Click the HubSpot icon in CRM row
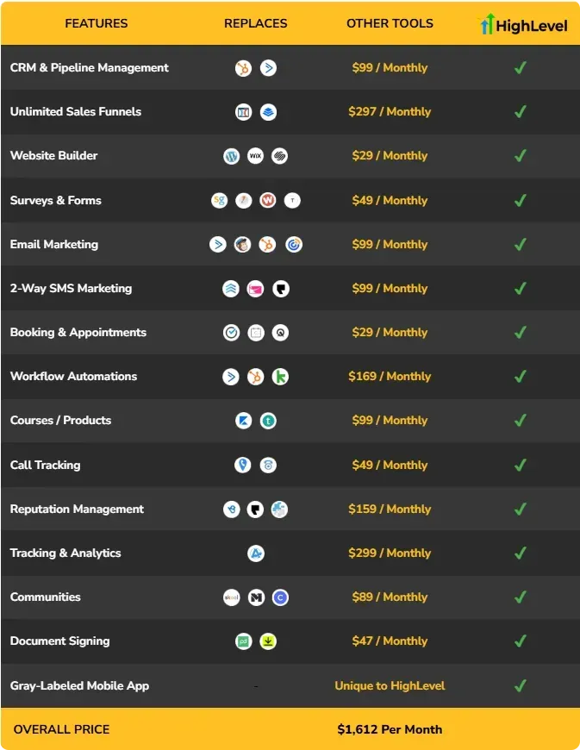The width and height of the screenshot is (580, 750). coord(243,68)
